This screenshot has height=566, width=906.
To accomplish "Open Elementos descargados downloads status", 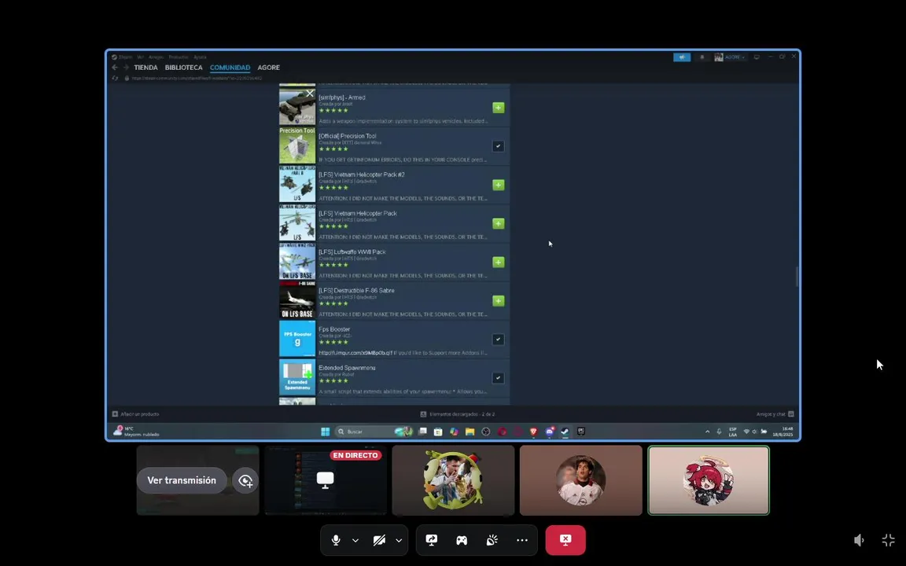I will click(458, 414).
